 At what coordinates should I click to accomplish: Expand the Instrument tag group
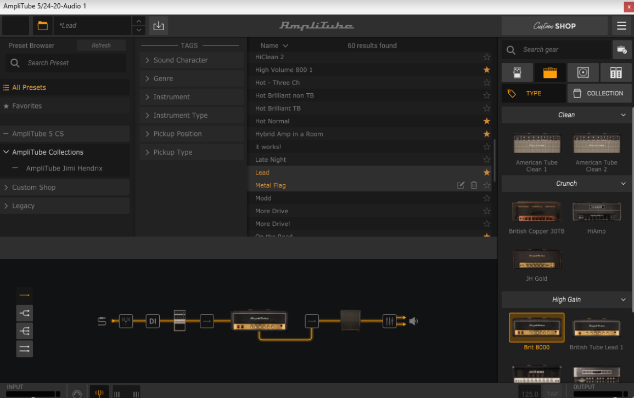pos(192,97)
